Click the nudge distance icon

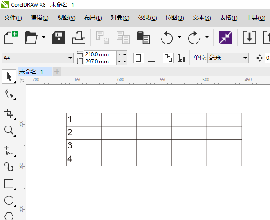click(260, 58)
